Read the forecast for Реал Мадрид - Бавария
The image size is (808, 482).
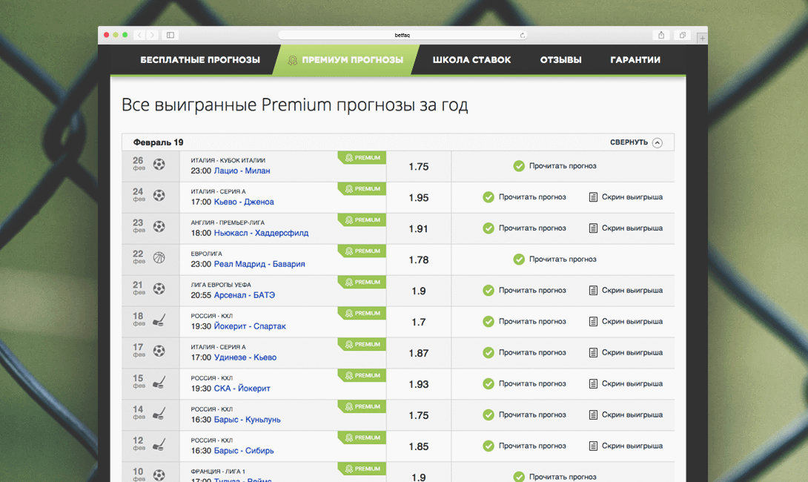(554, 260)
